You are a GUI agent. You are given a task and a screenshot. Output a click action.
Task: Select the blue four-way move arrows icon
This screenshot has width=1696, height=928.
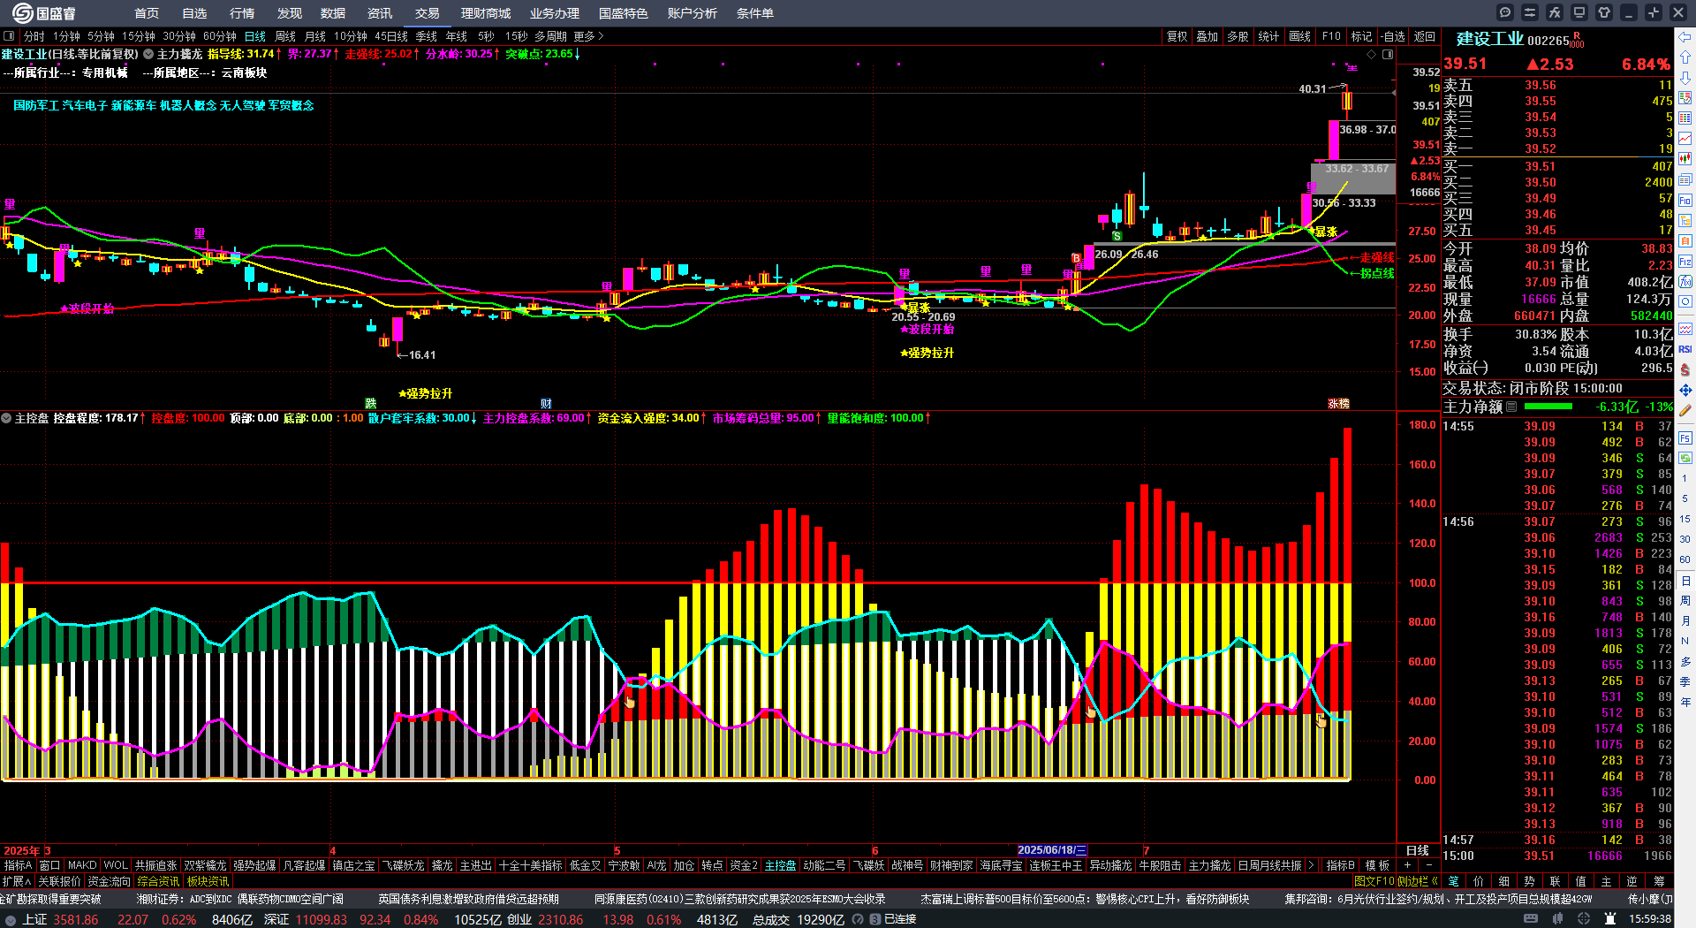coord(1685,390)
